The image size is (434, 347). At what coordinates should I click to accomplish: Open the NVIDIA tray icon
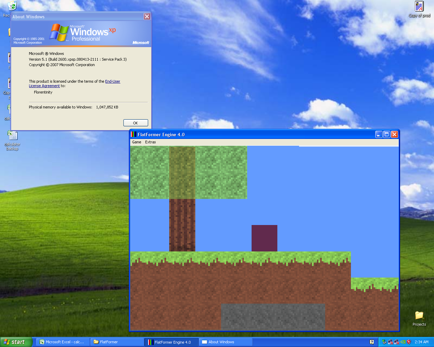pos(403,342)
